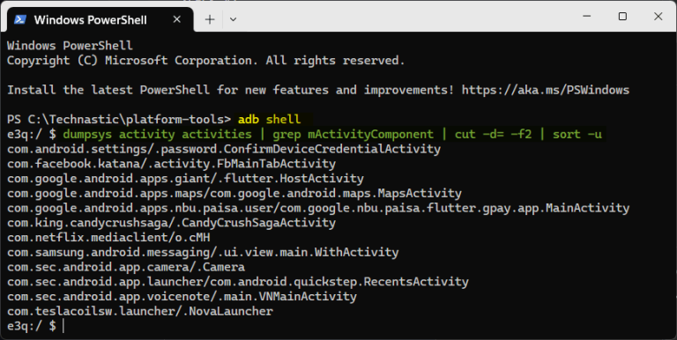The width and height of the screenshot is (677, 340).
Task: Expand the new tab profile dropdown chevron
Action: [x=233, y=19]
